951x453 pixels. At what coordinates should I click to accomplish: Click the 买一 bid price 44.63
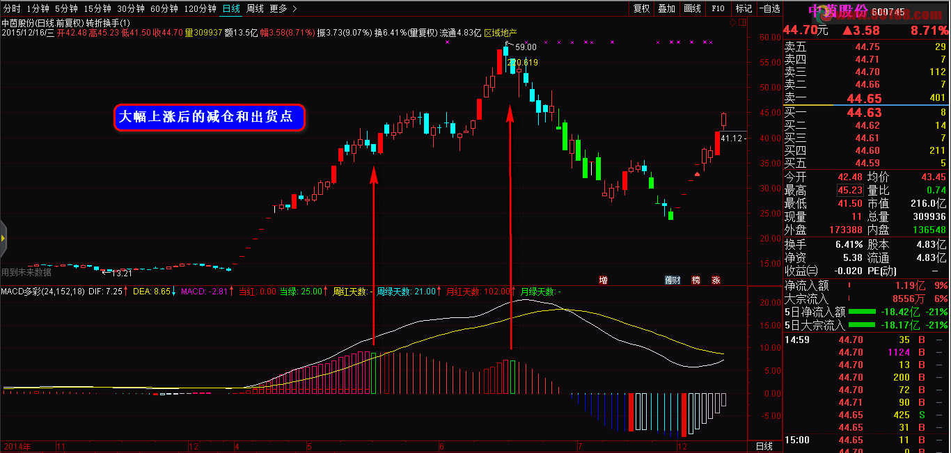coord(863,112)
